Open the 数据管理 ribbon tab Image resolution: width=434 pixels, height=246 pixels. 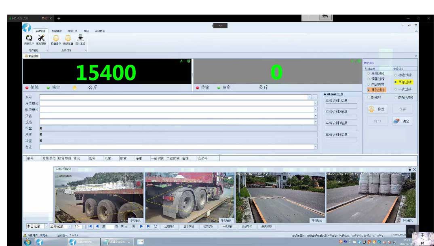tap(57, 31)
